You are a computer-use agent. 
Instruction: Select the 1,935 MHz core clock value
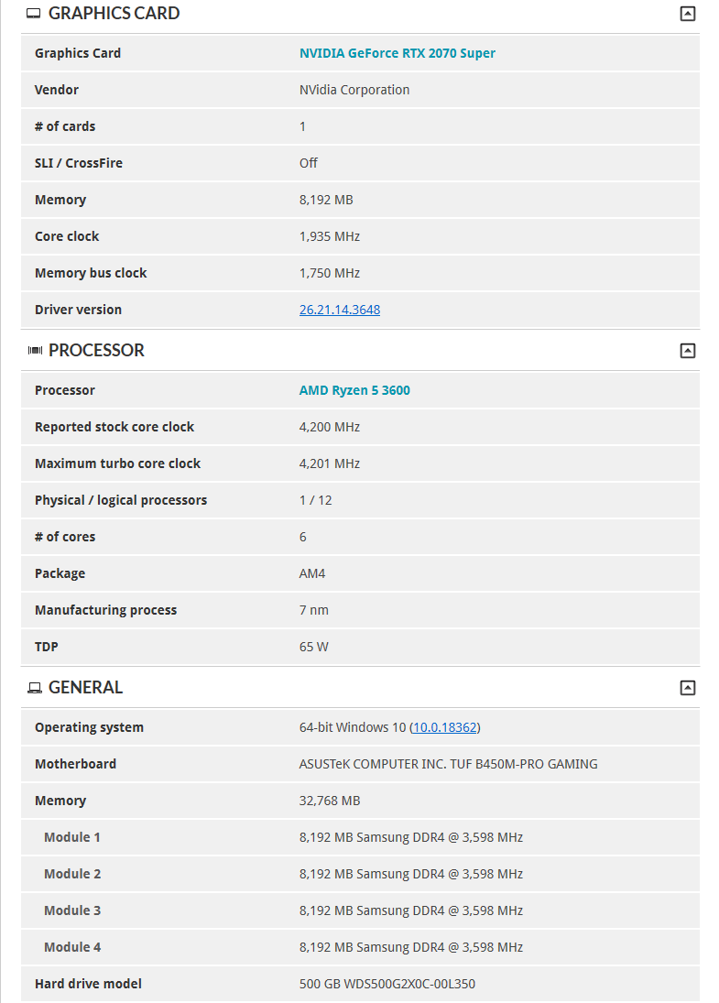click(x=330, y=236)
